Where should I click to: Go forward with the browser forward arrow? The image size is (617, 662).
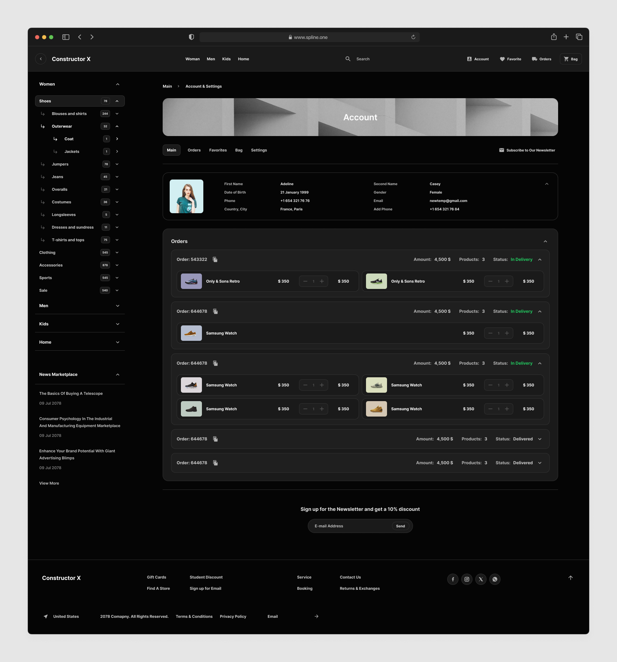point(92,37)
